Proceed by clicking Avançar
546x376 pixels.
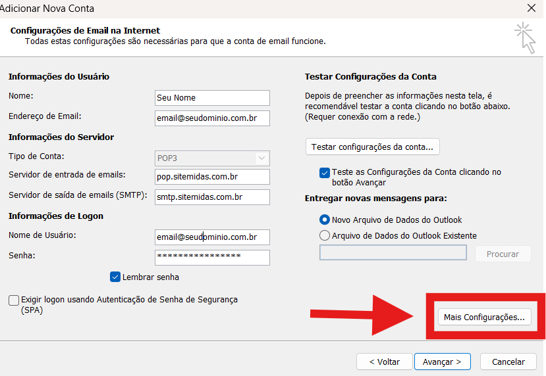pyautogui.click(x=442, y=362)
